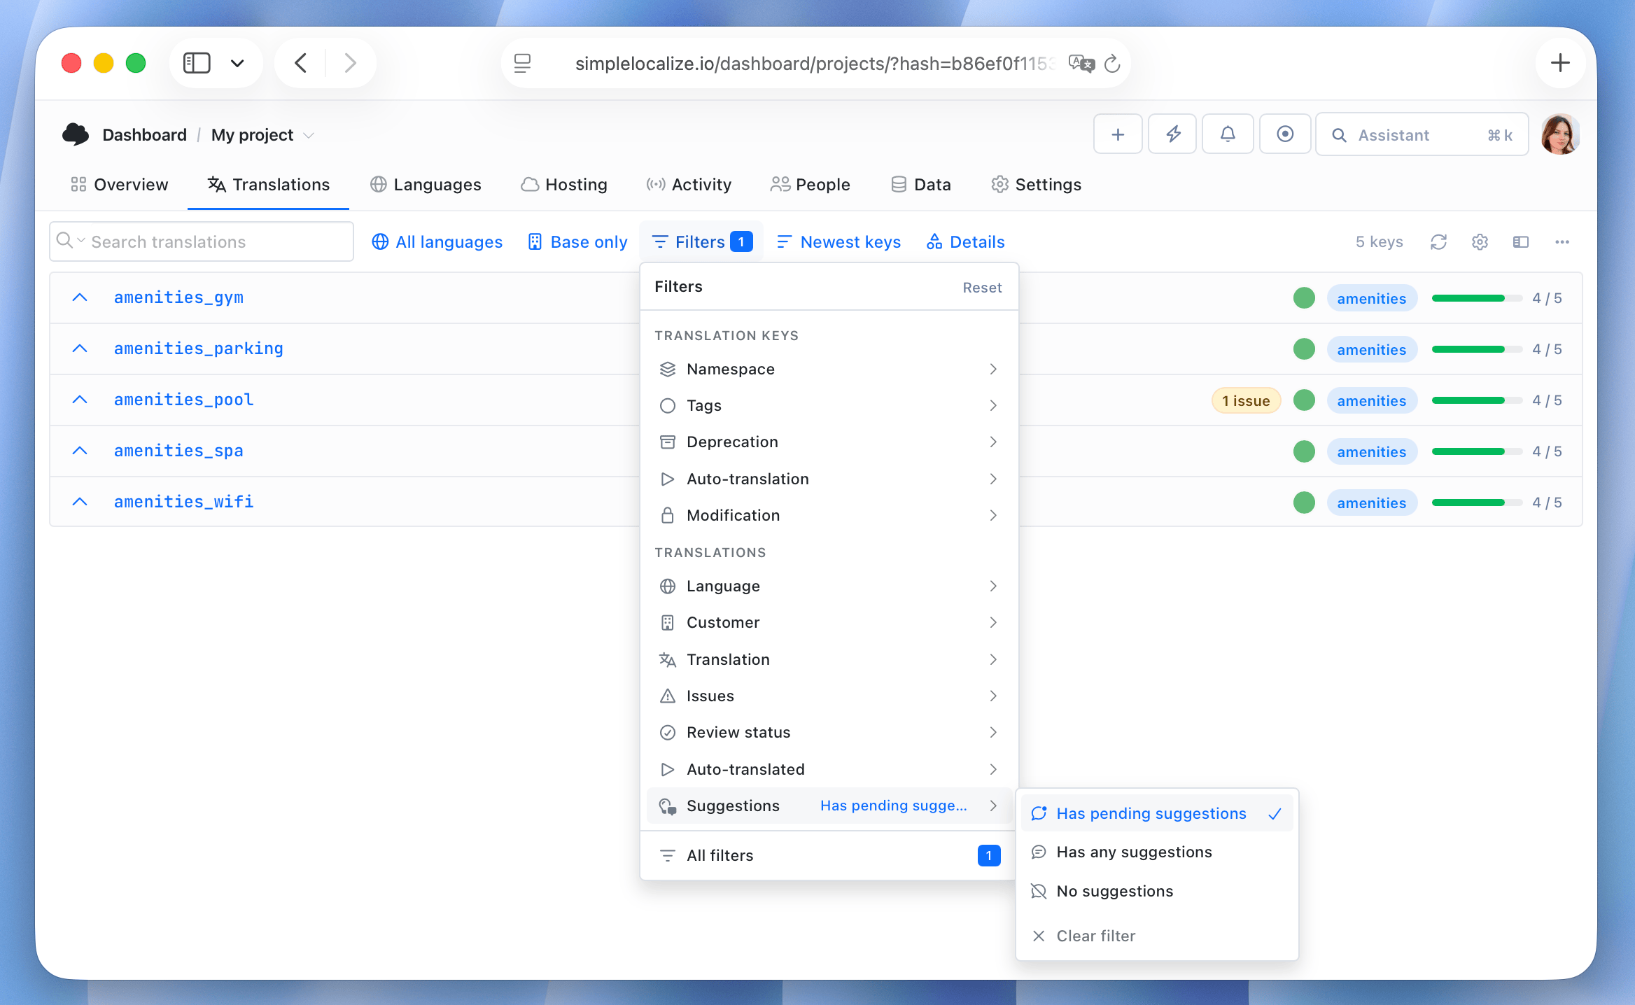Click the Filters button with badge
1635x1005 pixels.
(701, 242)
